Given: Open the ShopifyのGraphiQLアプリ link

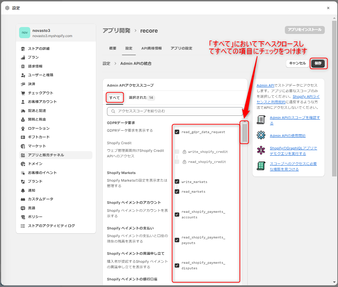Looking at the screenshot, I should [x=294, y=151].
